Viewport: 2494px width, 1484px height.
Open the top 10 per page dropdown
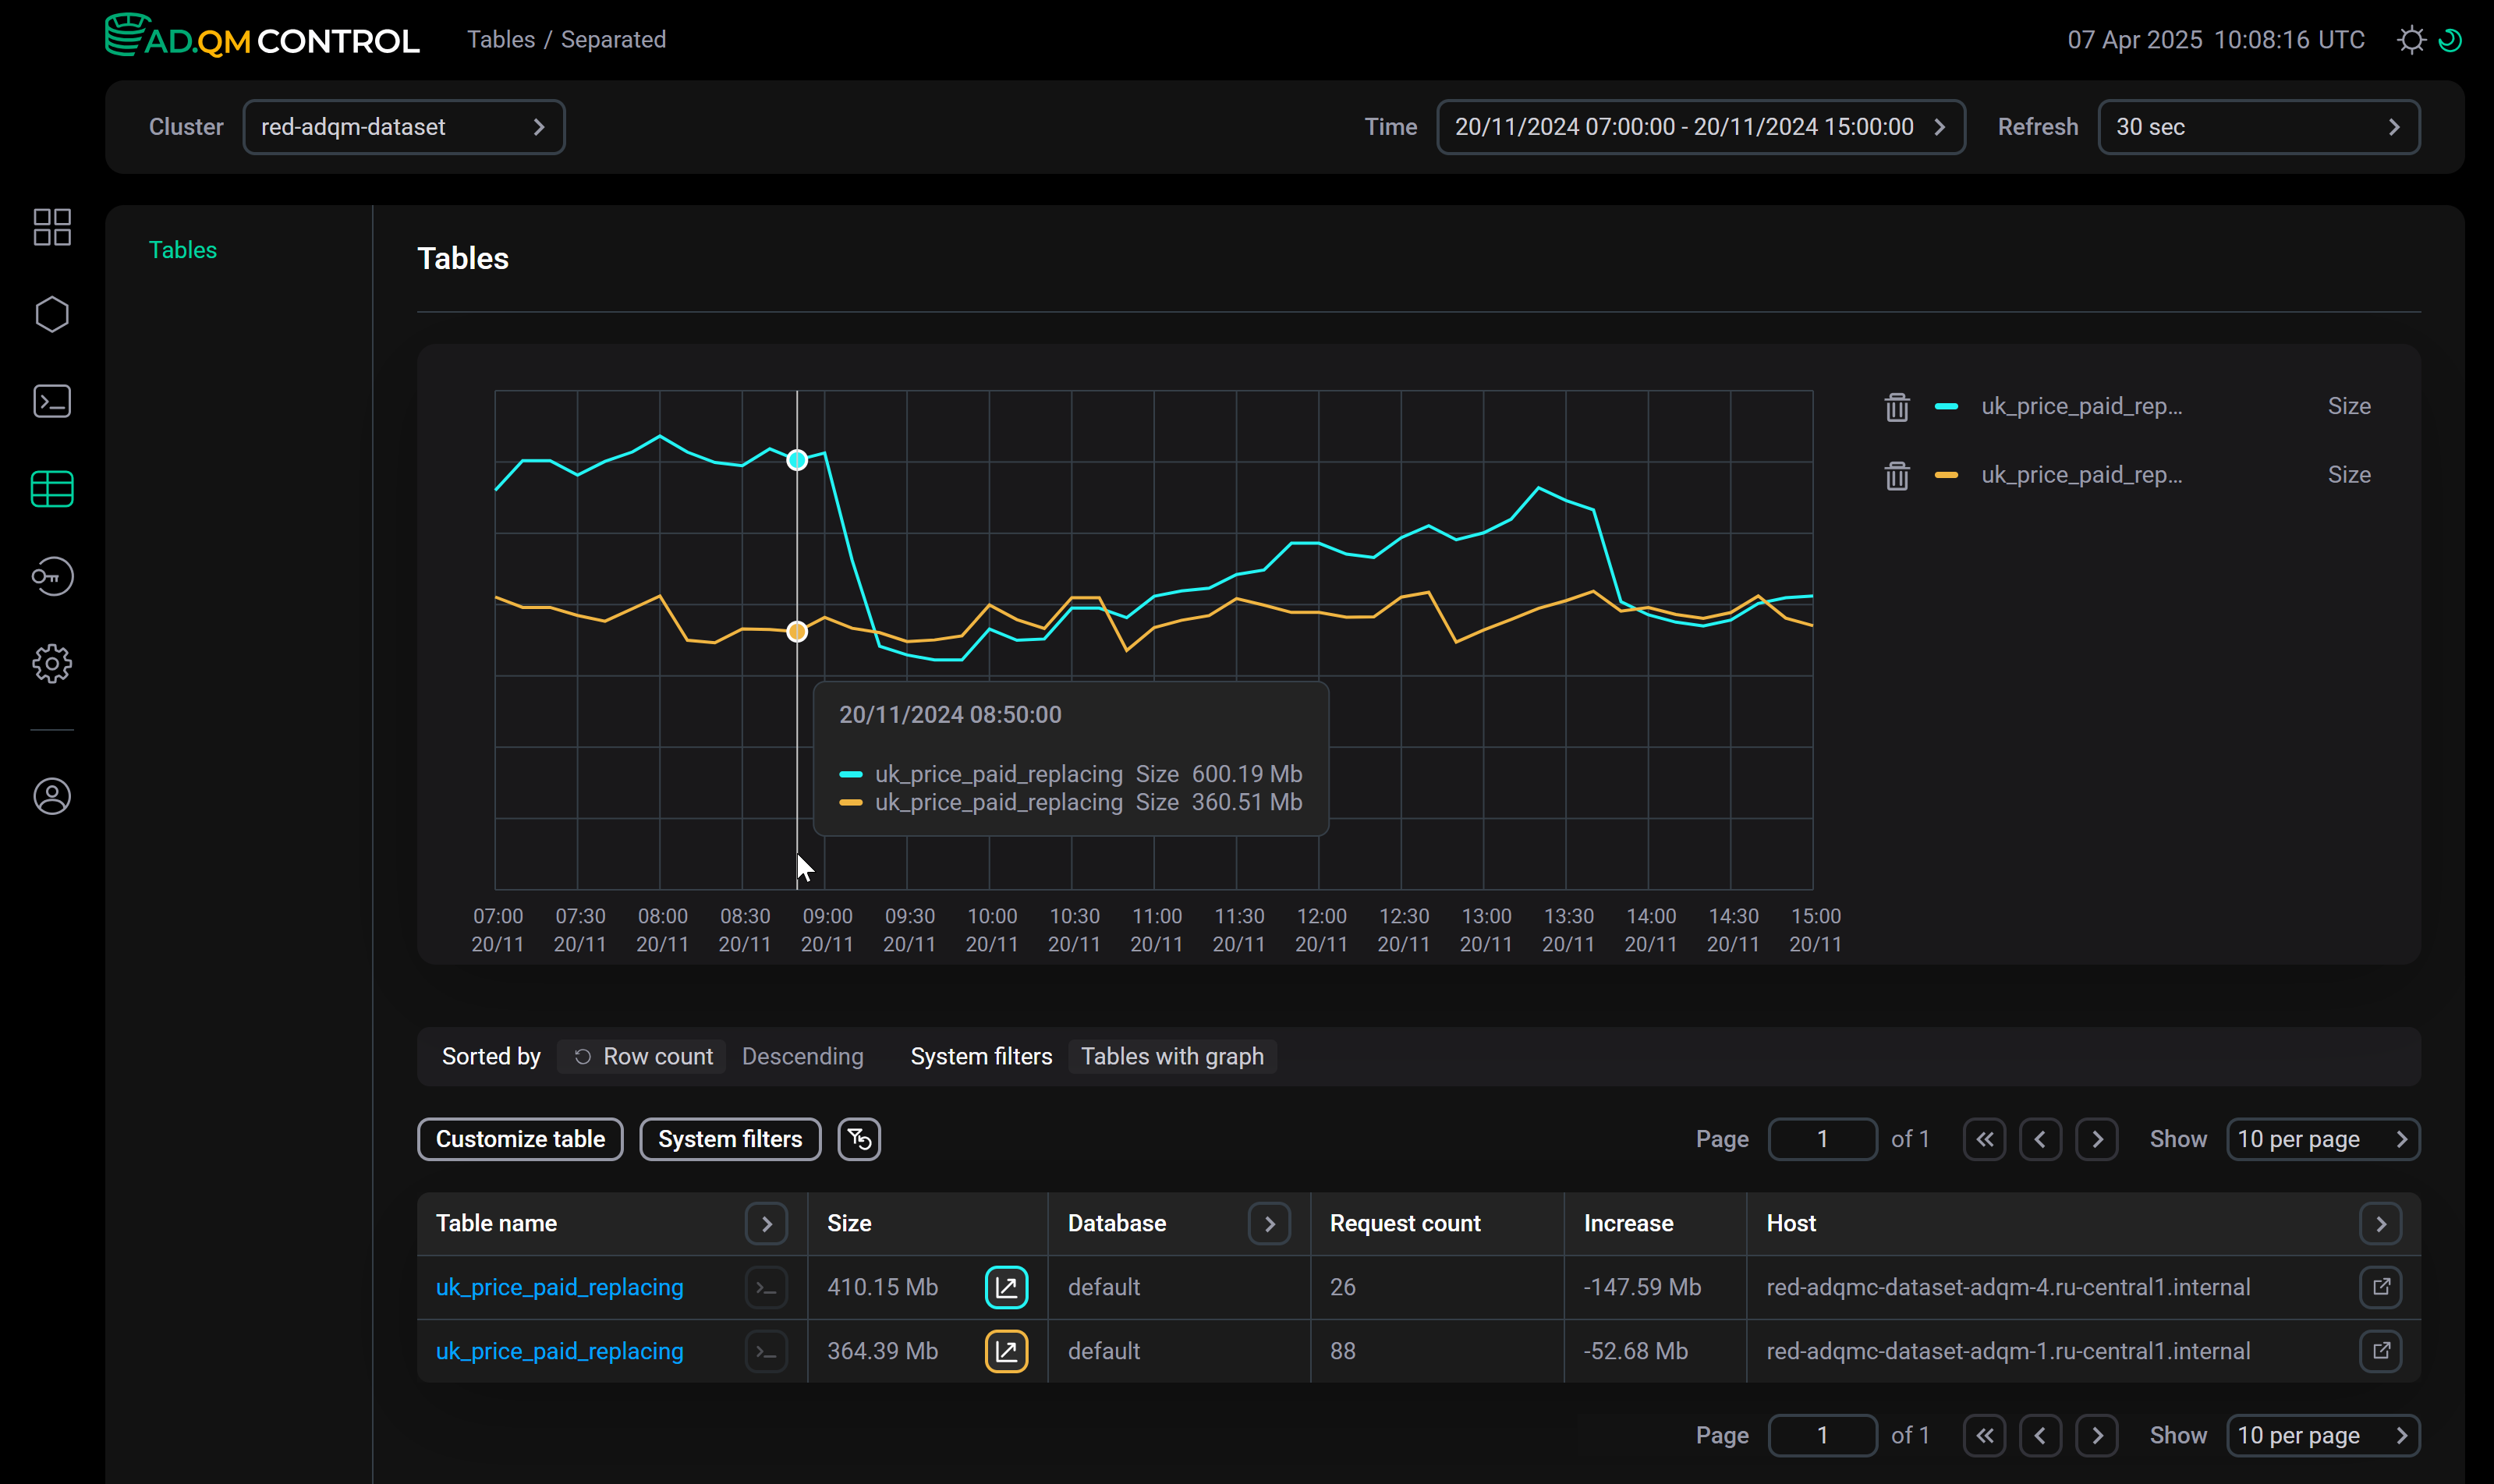tap(2322, 1139)
